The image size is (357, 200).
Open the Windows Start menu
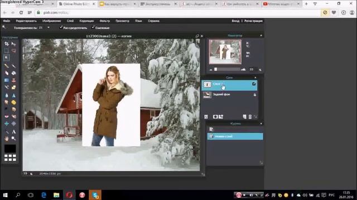(5, 195)
